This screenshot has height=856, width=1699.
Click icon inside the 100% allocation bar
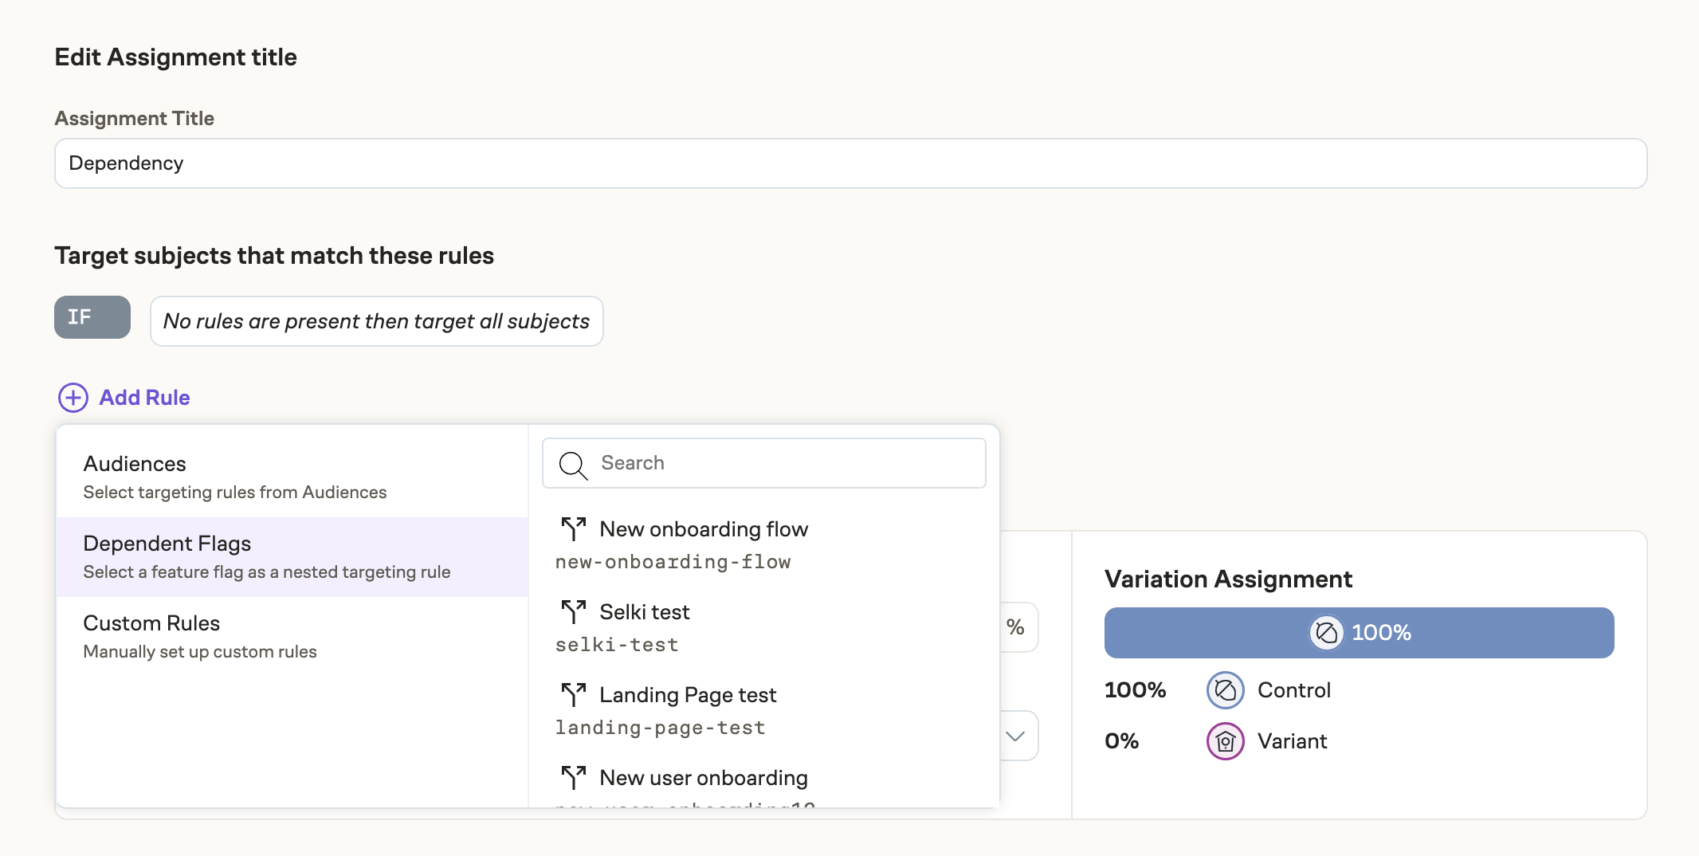[x=1326, y=633]
